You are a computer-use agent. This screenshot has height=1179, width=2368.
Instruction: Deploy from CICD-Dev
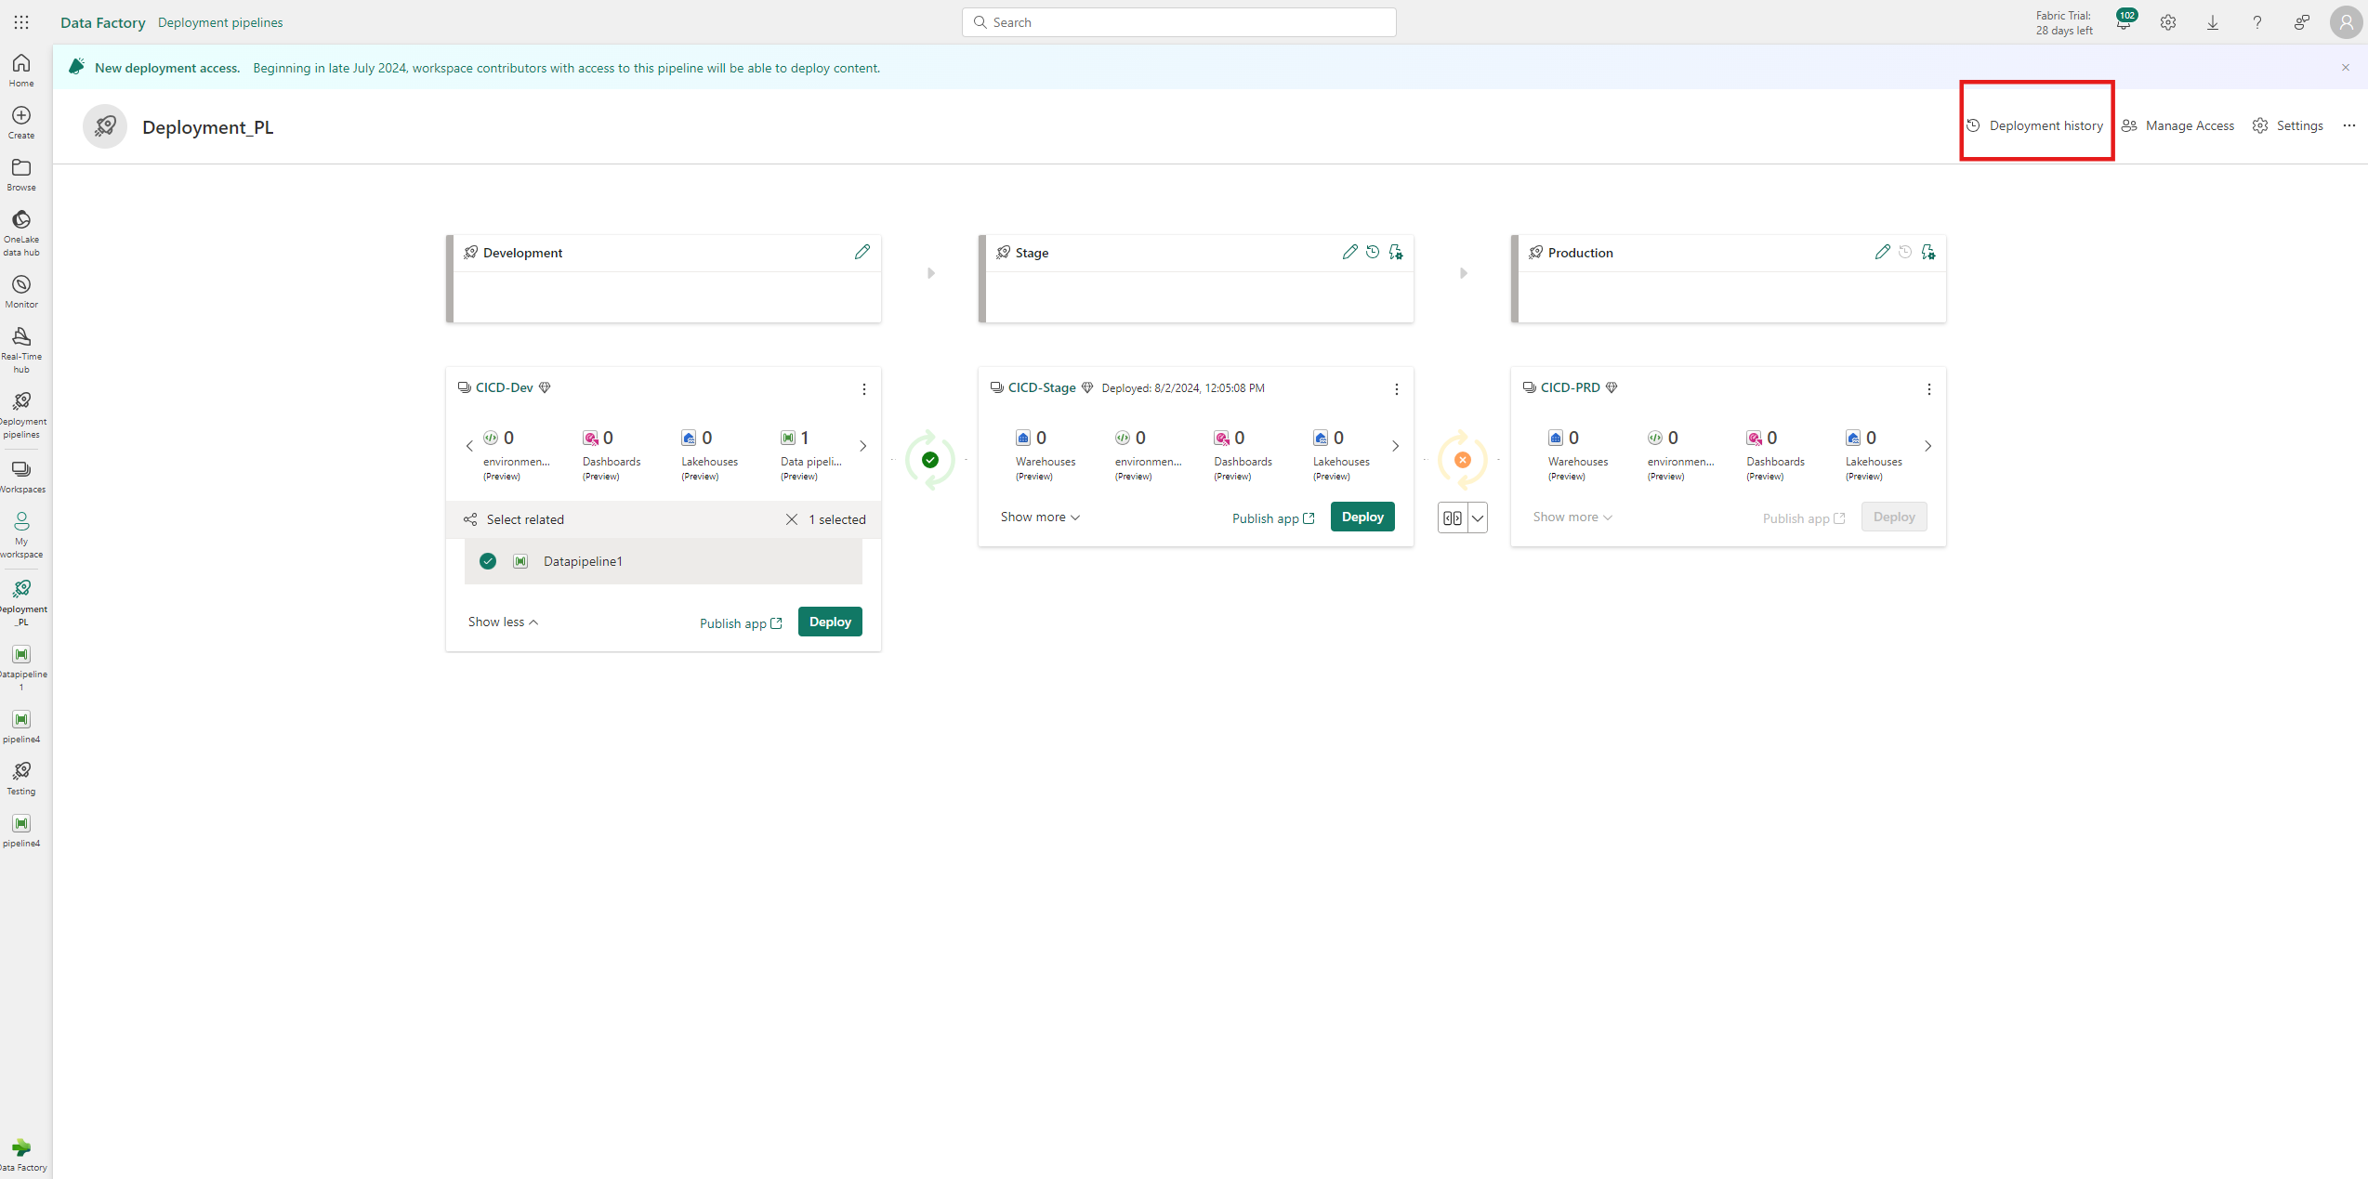pyautogui.click(x=830, y=622)
